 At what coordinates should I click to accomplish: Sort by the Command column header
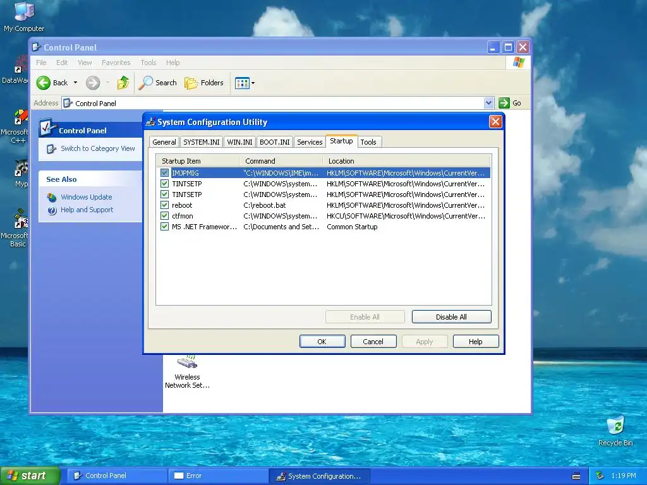coord(281,161)
